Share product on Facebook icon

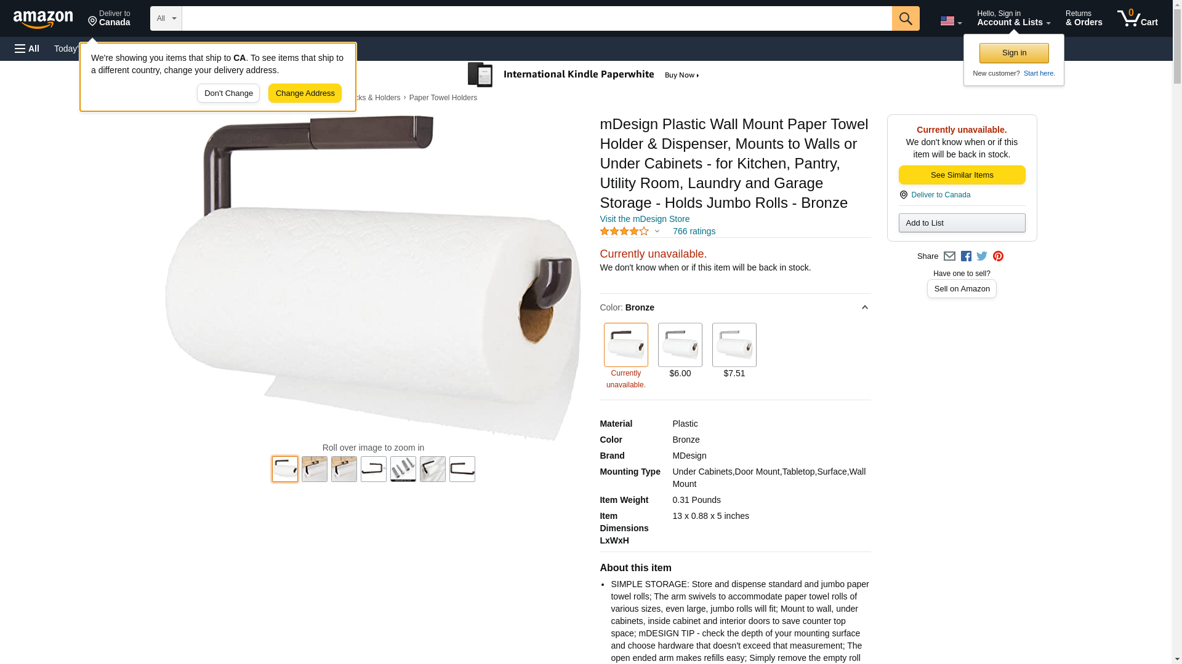965,256
